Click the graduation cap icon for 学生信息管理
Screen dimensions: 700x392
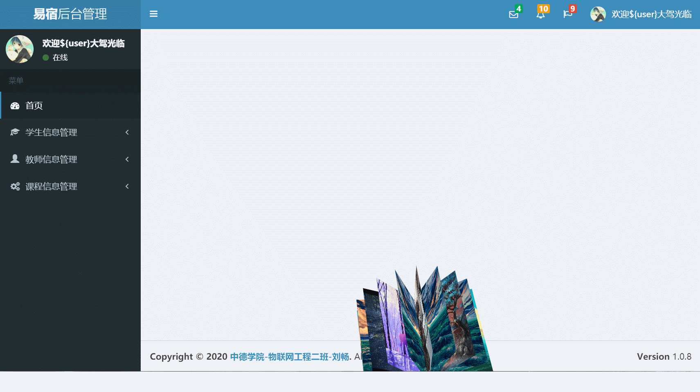pos(15,132)
